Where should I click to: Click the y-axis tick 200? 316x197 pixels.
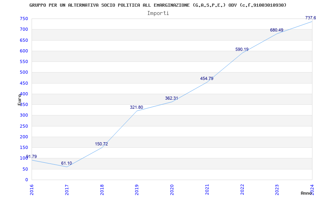[x=24, y=137]
